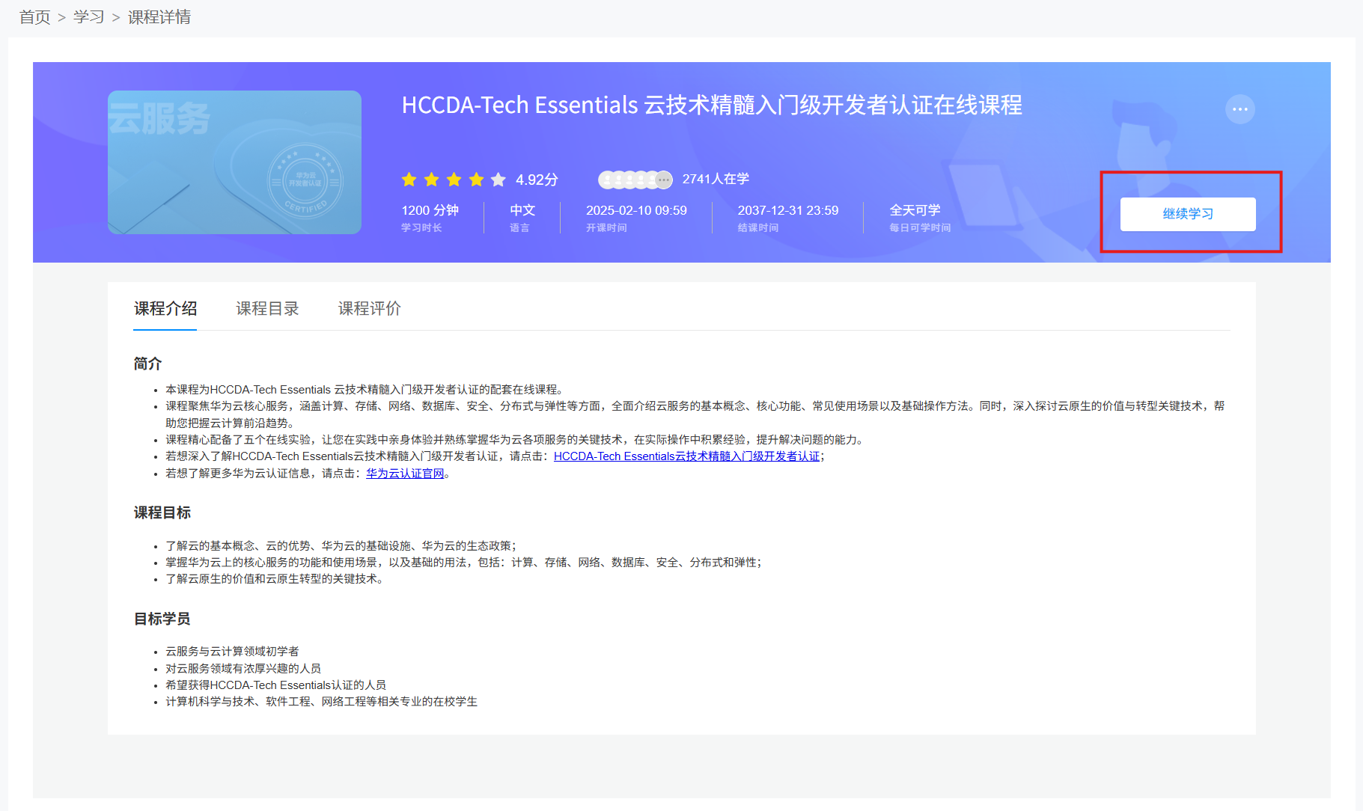Viewport: 1363px width, 811px height.
Task: Select the 课程介绍 tab
Action: tap(165, 308)
